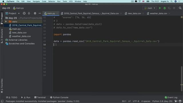Screen dimensions: 183x103
Task: Open Search Everywhere magnifier icon
Action: 180,8
